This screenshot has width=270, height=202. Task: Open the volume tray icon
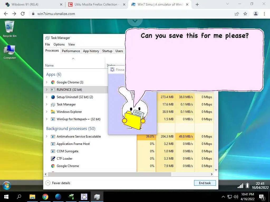pyautogui.click(x=236, y=197)
